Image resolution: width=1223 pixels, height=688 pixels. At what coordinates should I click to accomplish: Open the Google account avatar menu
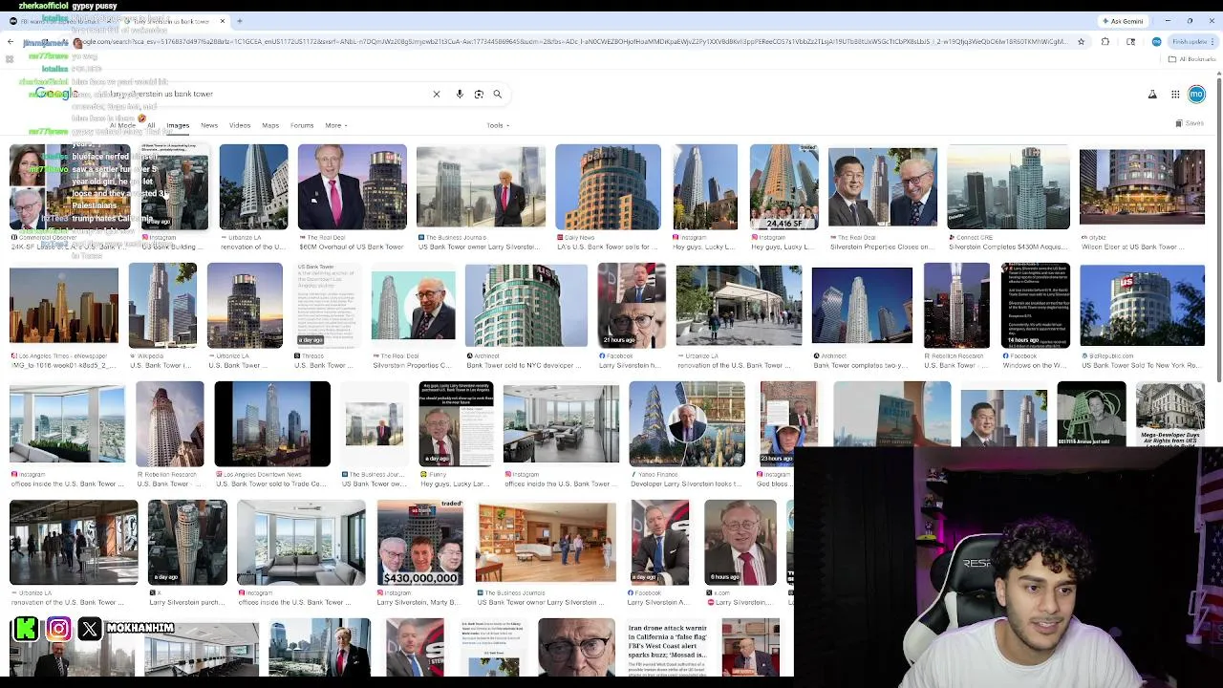click(x=1196, y=94)
